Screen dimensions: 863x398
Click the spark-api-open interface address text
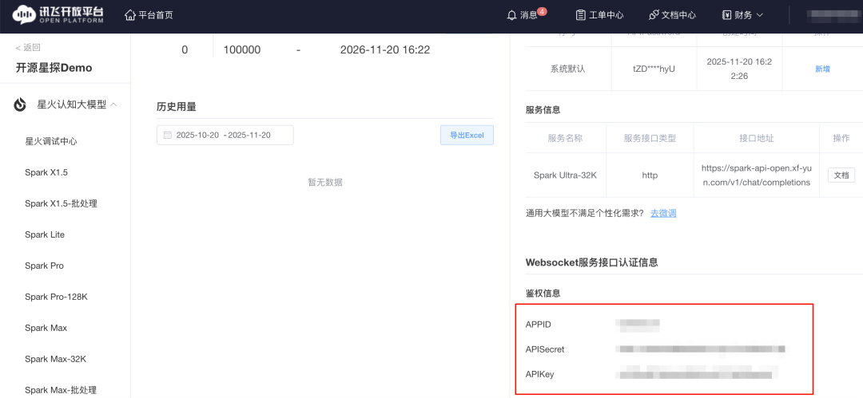coord(757,175)
